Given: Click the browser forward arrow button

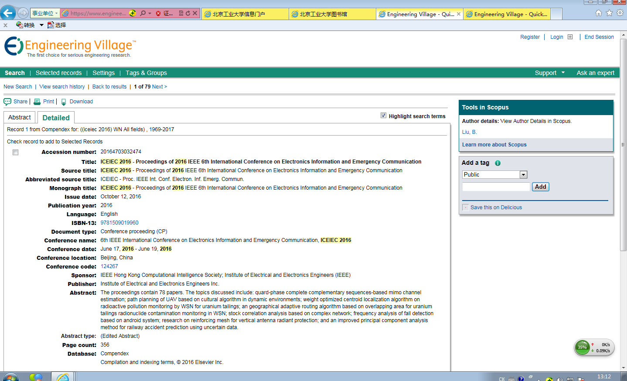Looking at the screenshot, I should 23,13.
